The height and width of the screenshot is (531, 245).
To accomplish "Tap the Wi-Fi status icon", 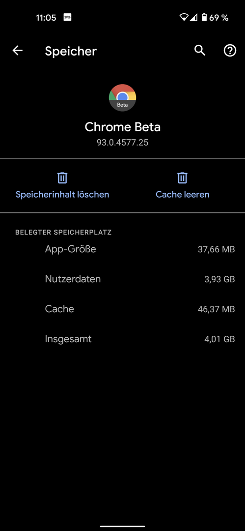I will pos(184,18).
